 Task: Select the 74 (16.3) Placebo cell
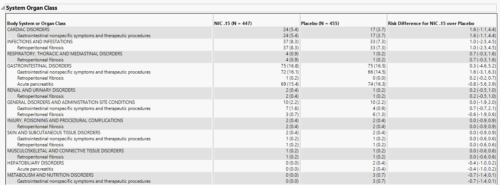pos(377,84)
